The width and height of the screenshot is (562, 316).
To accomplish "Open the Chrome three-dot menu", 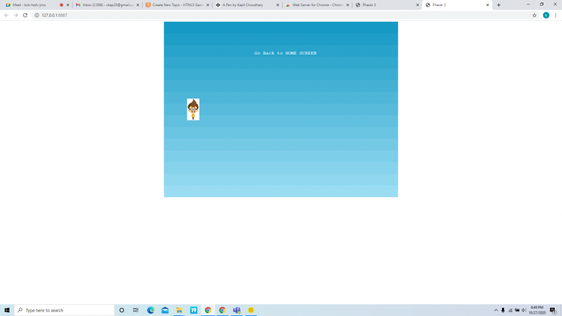I will click(555, 15).
